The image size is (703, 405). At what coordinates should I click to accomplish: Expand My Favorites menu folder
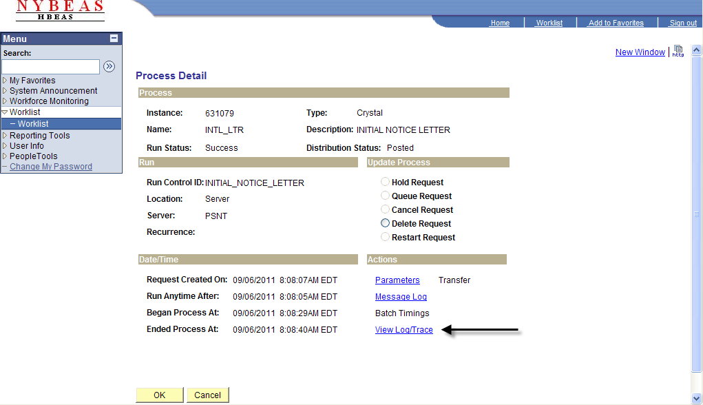[x=5, y=81]
